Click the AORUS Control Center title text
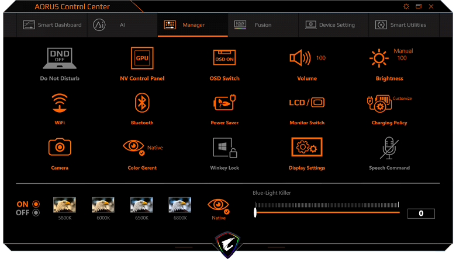 click(72, 6)
